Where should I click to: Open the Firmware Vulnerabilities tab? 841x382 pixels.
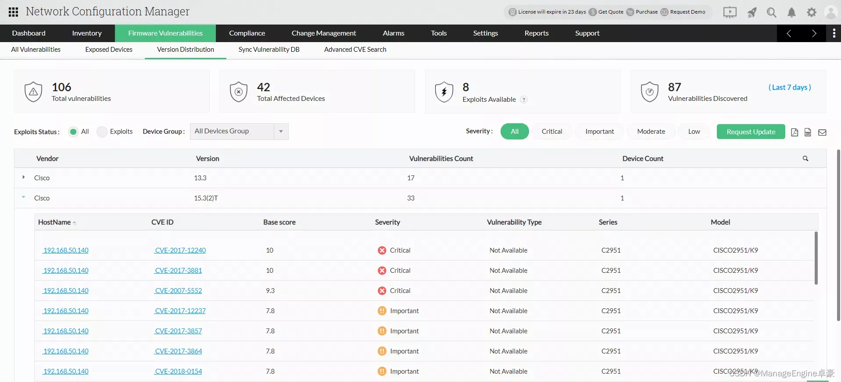[165, 33]
